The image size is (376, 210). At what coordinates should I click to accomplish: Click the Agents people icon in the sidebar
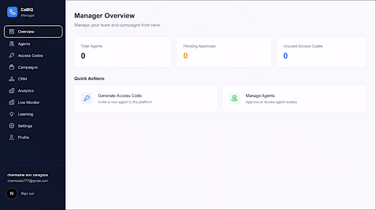[x=11, y=43]
